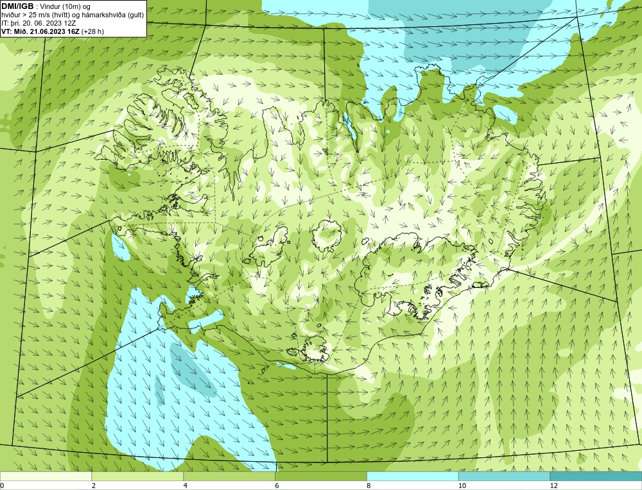The image size is (642, 490).
Task: Select the 2–4 m/s light green swatch
Action: (x=137, y=476)
